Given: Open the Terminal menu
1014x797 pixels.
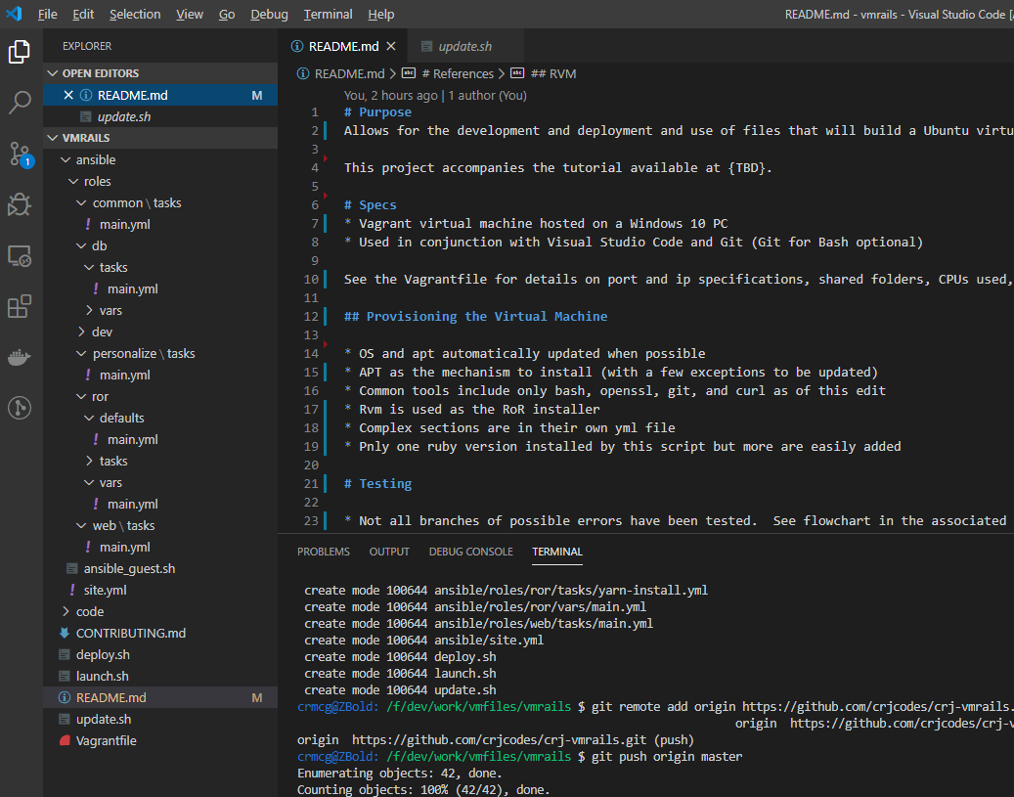Looking at the screenshot, I should point(328,14).
